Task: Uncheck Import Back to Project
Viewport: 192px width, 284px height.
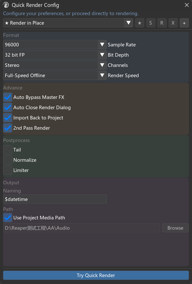Action: pos(8,118)
